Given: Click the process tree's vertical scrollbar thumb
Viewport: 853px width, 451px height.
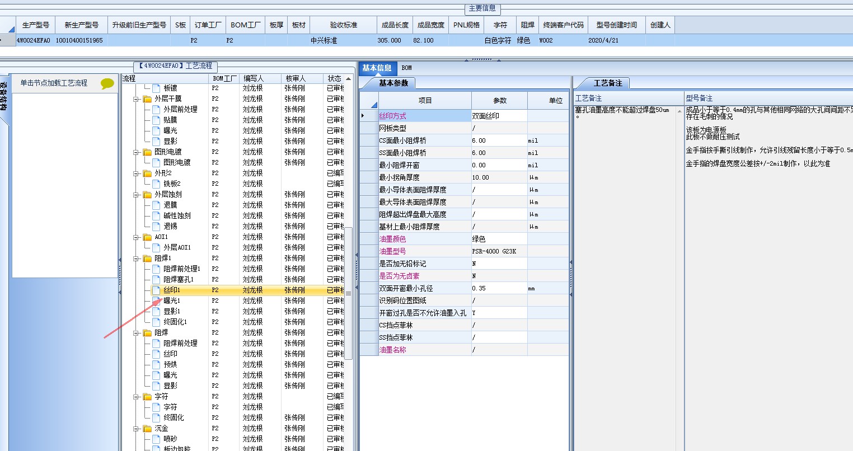Looking at the screenshot, I should (x=348, y=293).
